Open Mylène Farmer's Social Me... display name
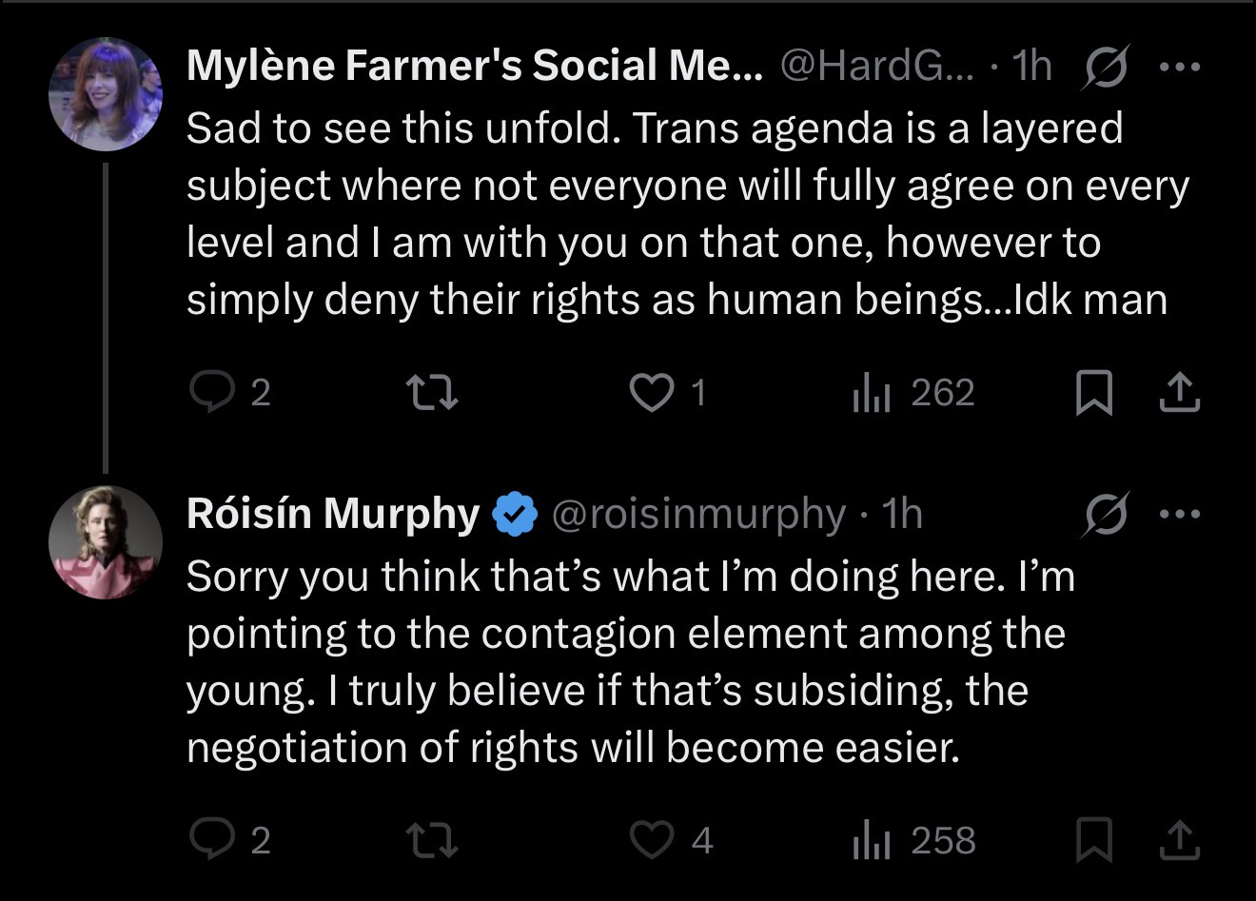Viewport: 1256px width, 901px height. click(474, 66)
